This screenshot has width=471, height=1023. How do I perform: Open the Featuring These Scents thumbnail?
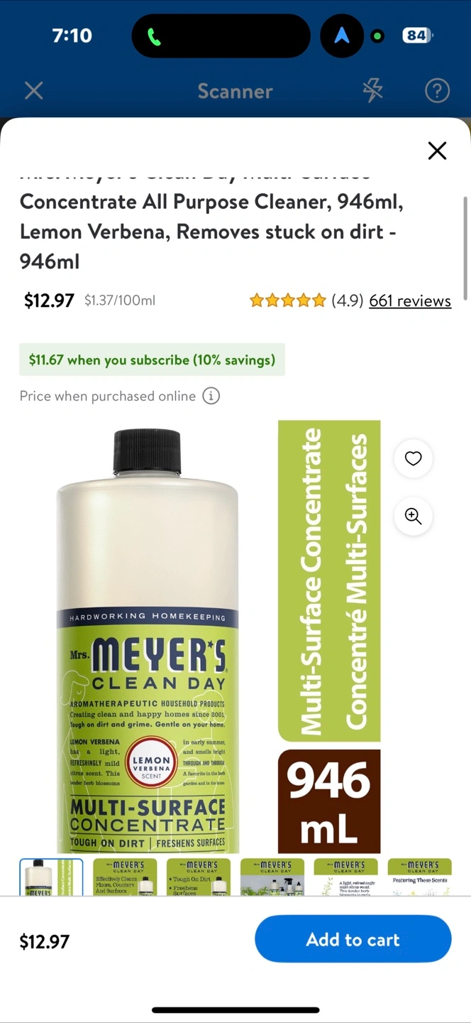[420, 877]
